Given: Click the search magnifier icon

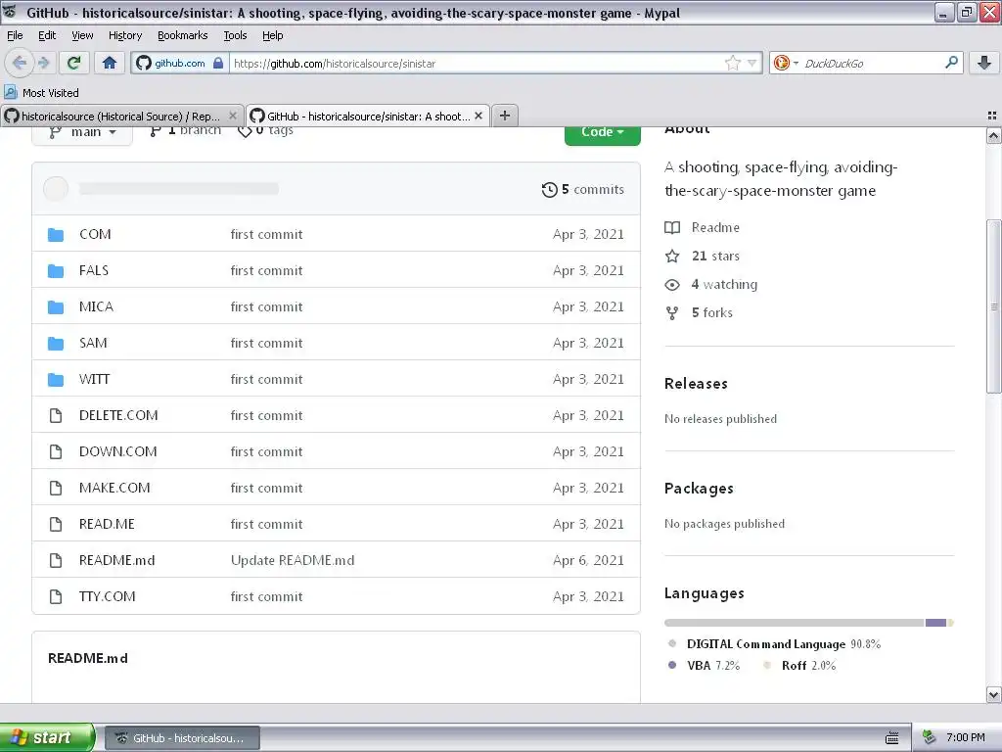Looking at the screenshot, I should coord(951,63).
